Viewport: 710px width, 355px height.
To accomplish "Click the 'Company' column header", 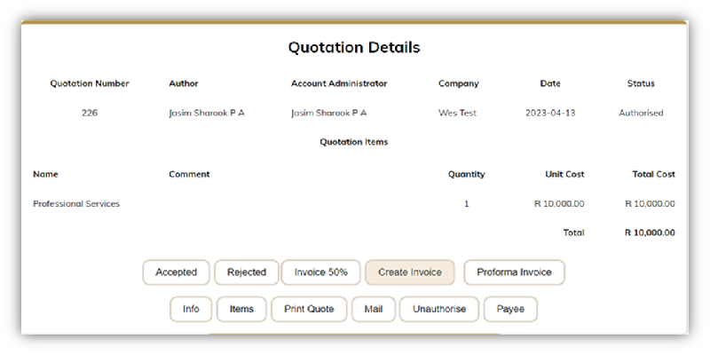I will (458, 83).
